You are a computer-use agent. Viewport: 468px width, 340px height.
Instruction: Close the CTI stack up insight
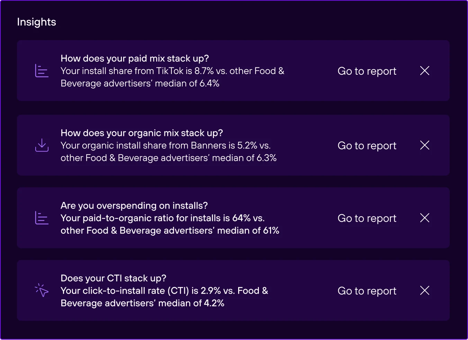(x=424, y=291)
